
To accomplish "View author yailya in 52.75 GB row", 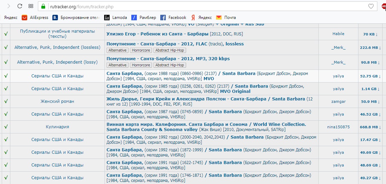I will [x=338, y=76].
